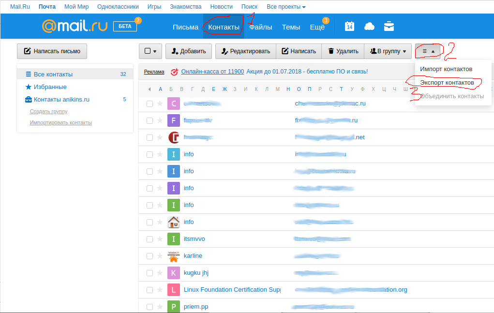Filter contacts by letter А

pos(160,89)
